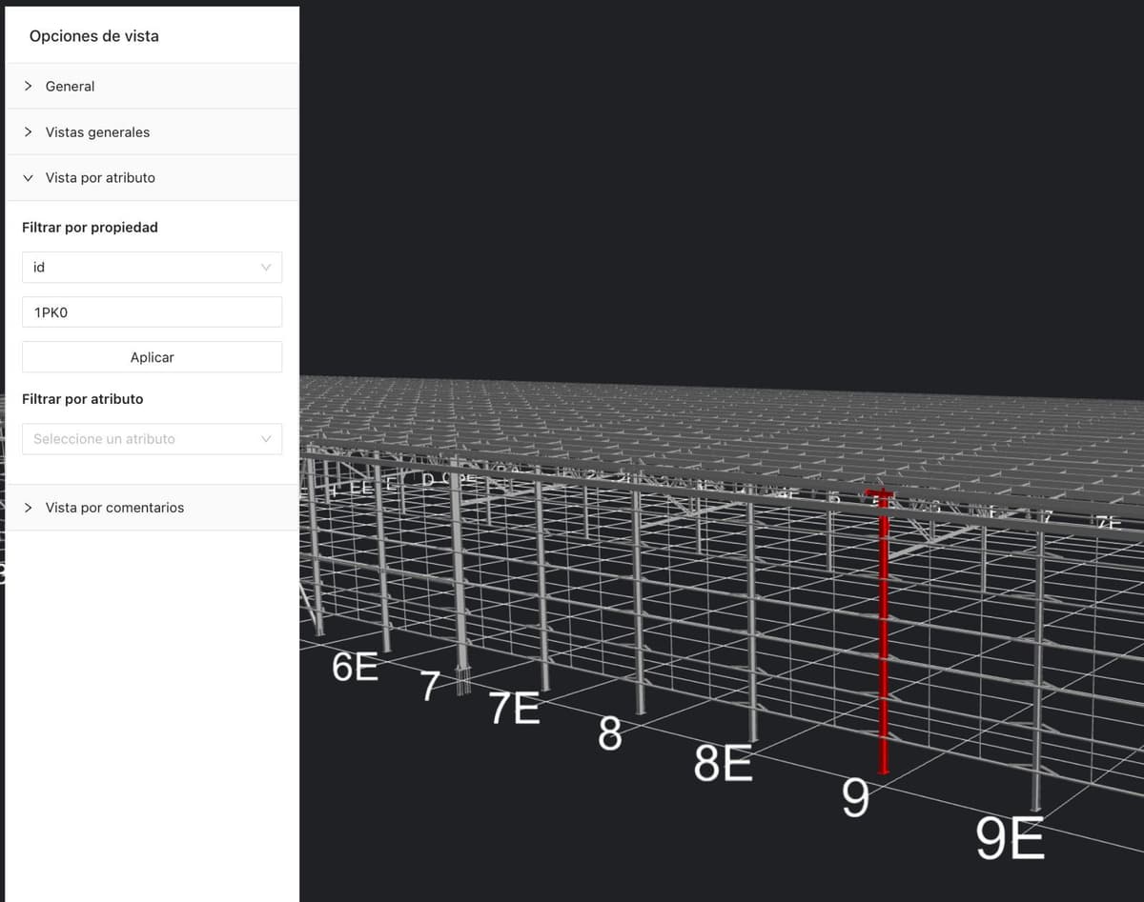Click the grid axis label 8E
Screen dimensions: 1144x902
tap(724, 763)
